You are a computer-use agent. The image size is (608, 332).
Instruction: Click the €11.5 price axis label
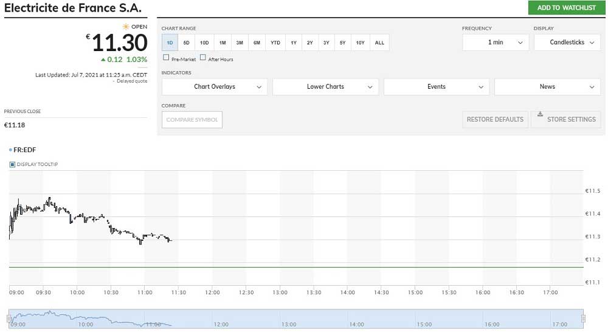(x=592, y=191)
